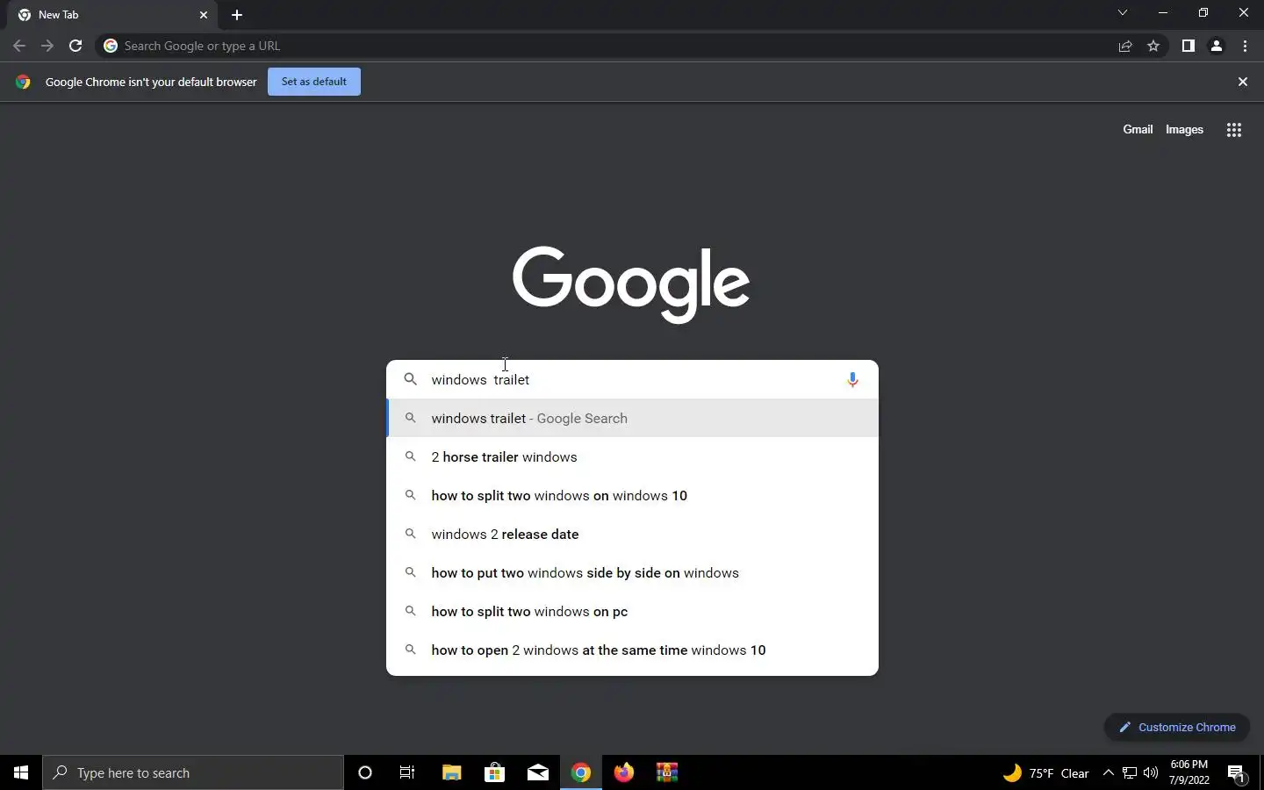The height and width of the screenshot is (790, 1264).
Task: Open the Chrome profile icon
Action: pyautogui.click(x=1217, y=46)
